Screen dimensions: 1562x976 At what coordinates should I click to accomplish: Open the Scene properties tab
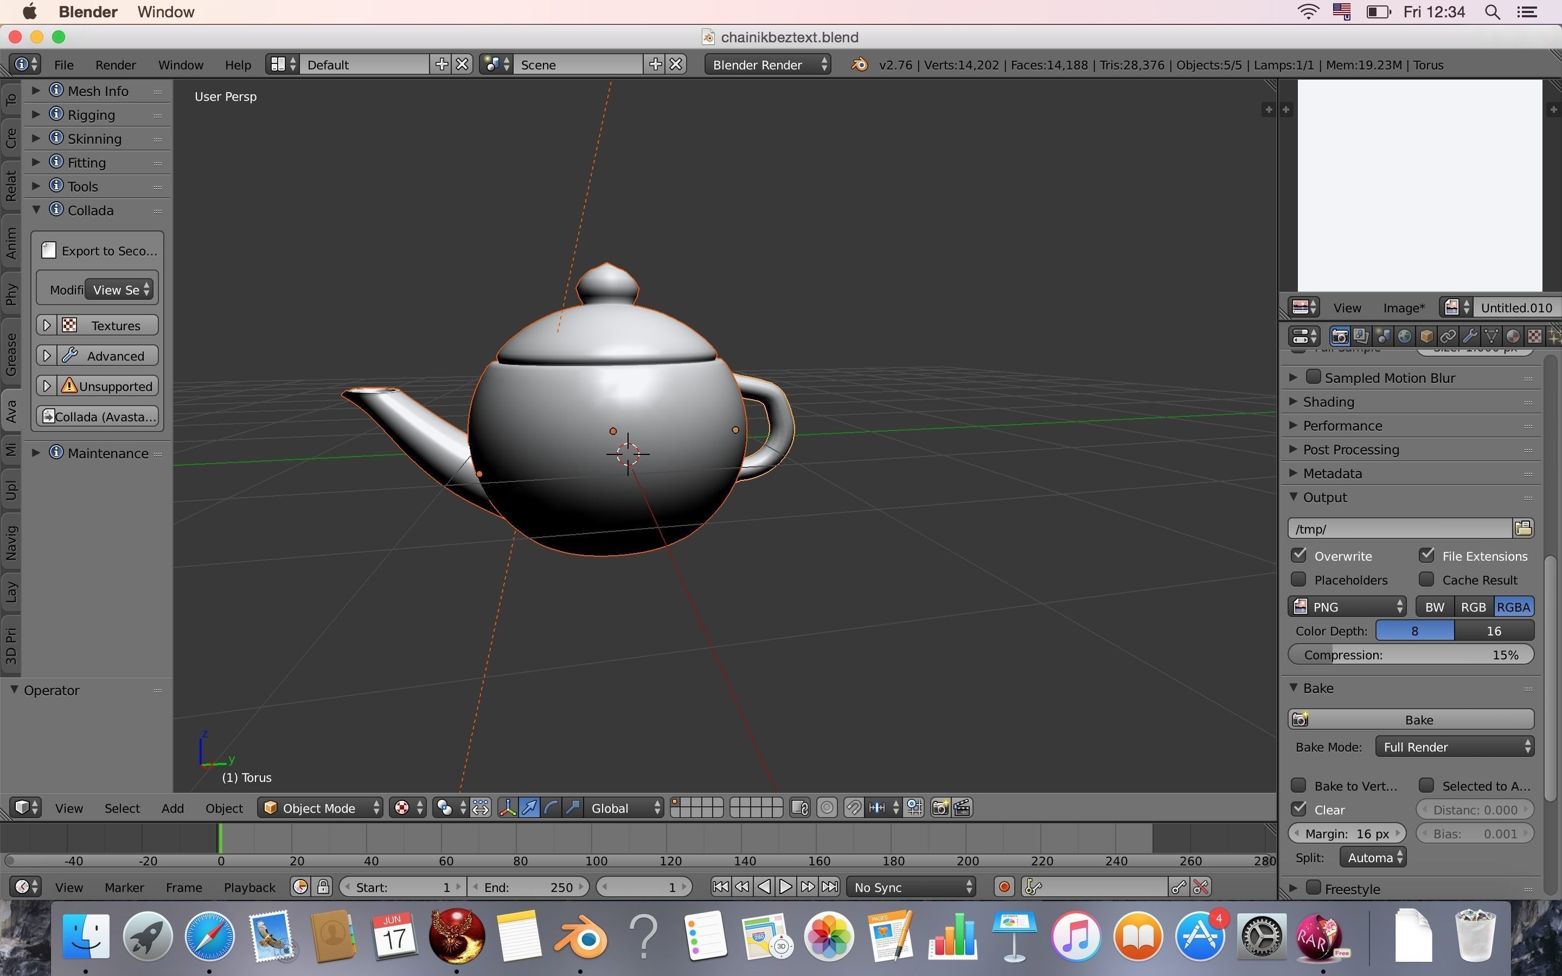[x=1383, y=336]
